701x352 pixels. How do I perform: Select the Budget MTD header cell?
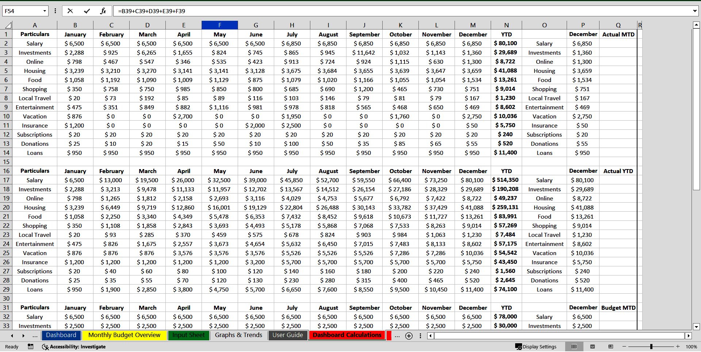point(618,308)
